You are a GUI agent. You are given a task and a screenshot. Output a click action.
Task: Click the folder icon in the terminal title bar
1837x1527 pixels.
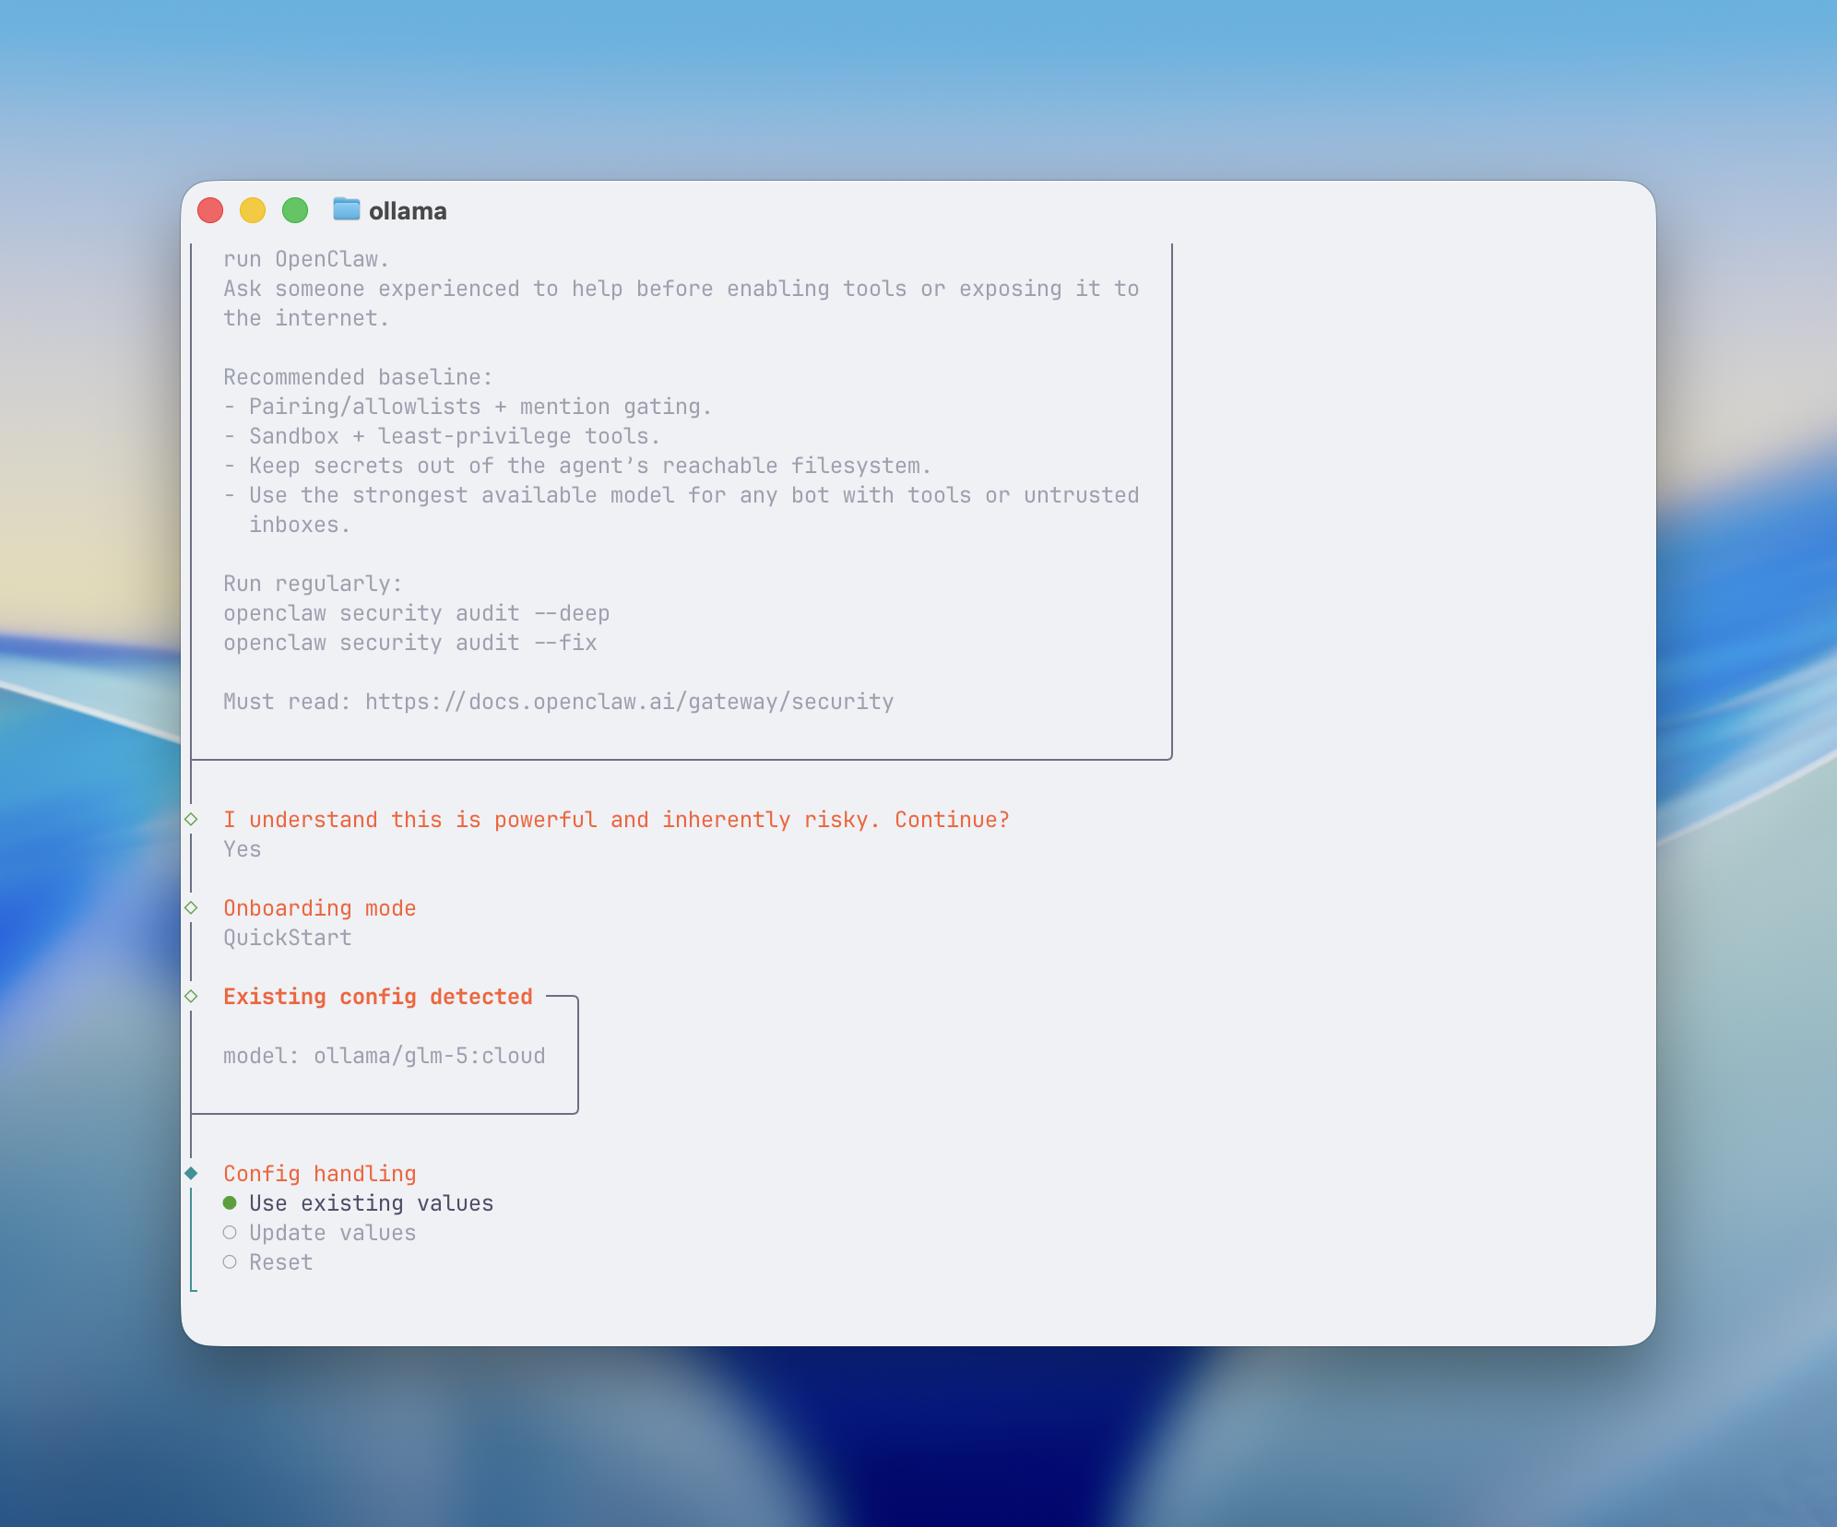tap(346, 209)
